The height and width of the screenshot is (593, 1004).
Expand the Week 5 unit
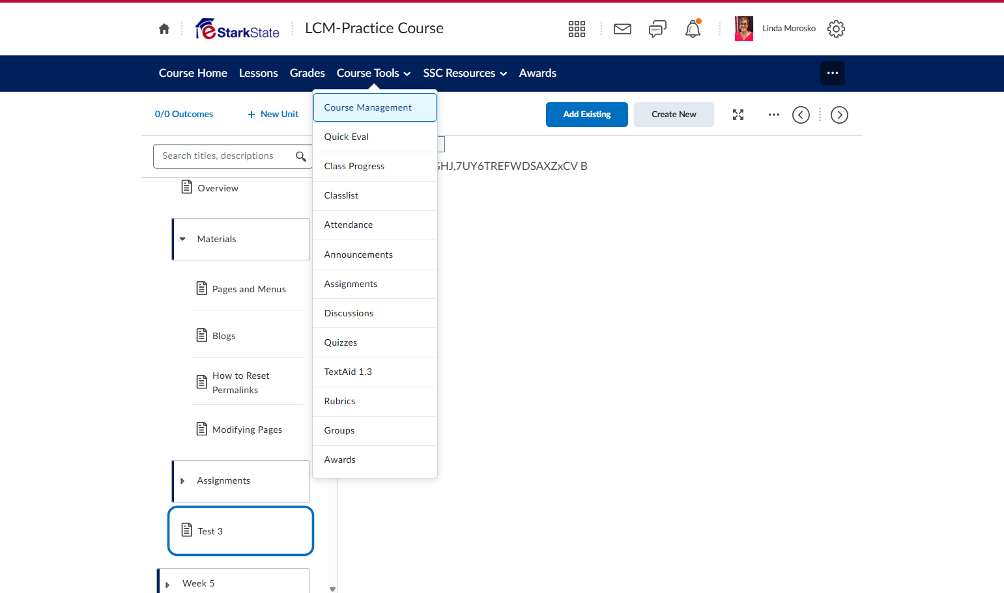click(167, 585)
